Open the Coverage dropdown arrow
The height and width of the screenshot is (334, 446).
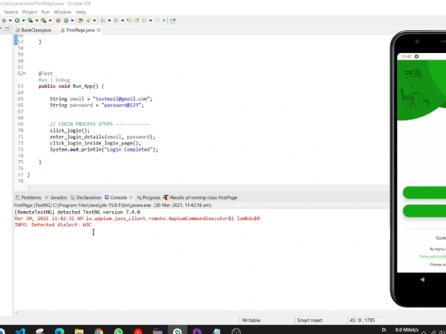coord(37,20)
